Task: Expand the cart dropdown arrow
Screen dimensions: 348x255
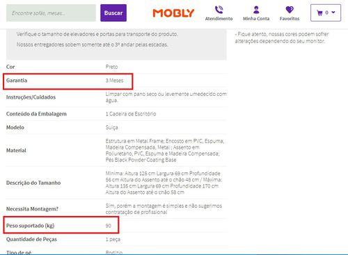Action: point(333,13)
